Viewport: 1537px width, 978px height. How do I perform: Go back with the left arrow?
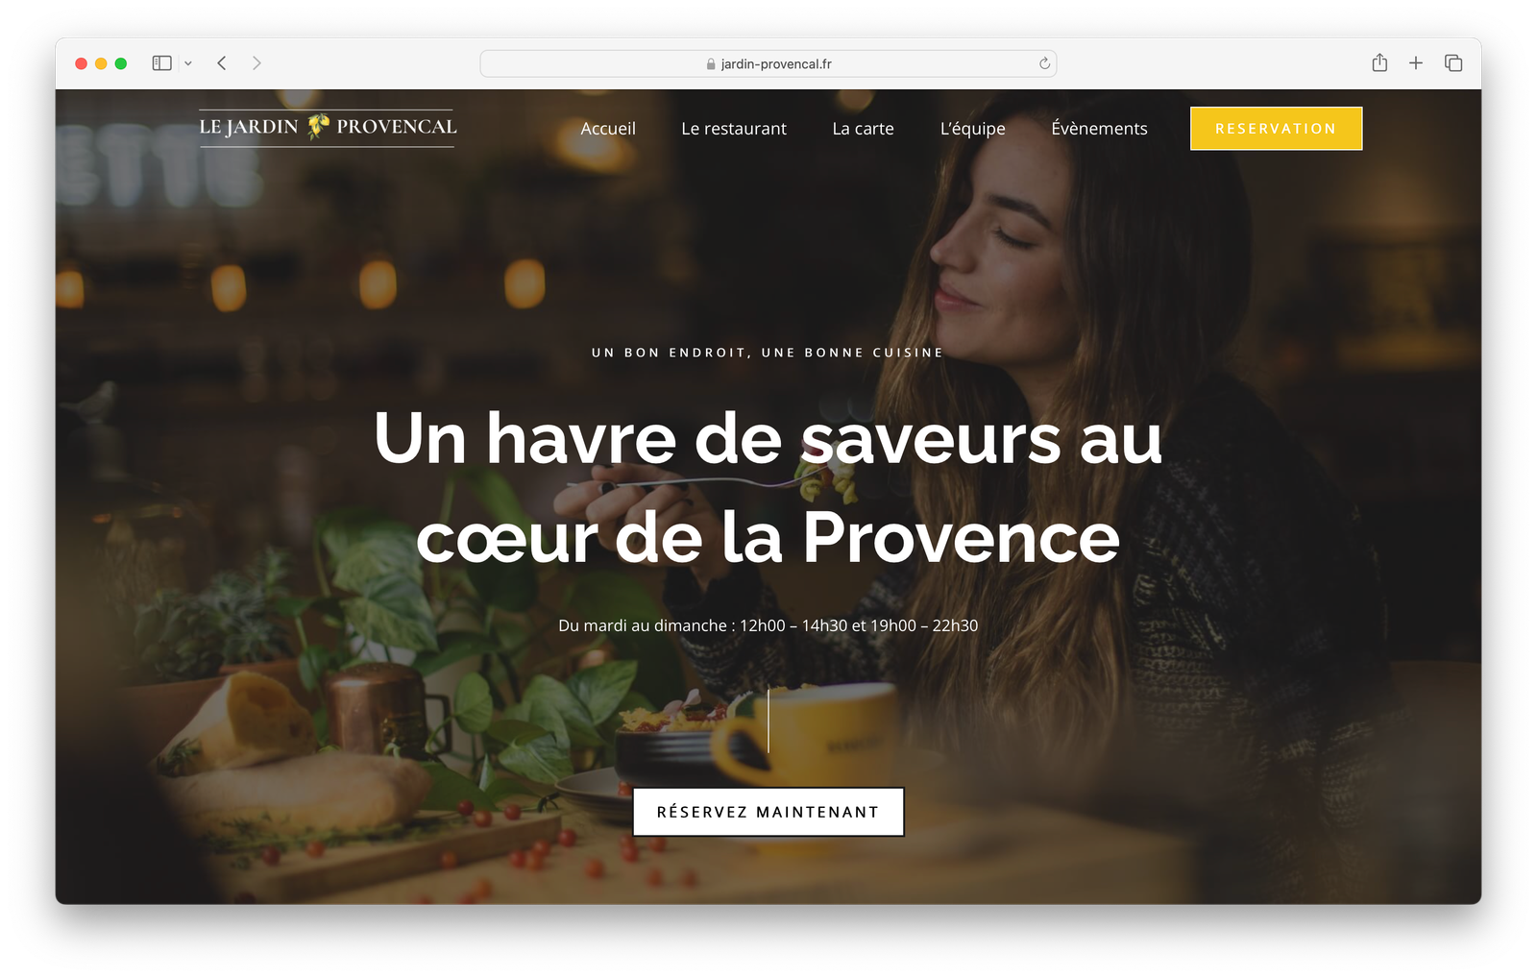tap(222, 63)
